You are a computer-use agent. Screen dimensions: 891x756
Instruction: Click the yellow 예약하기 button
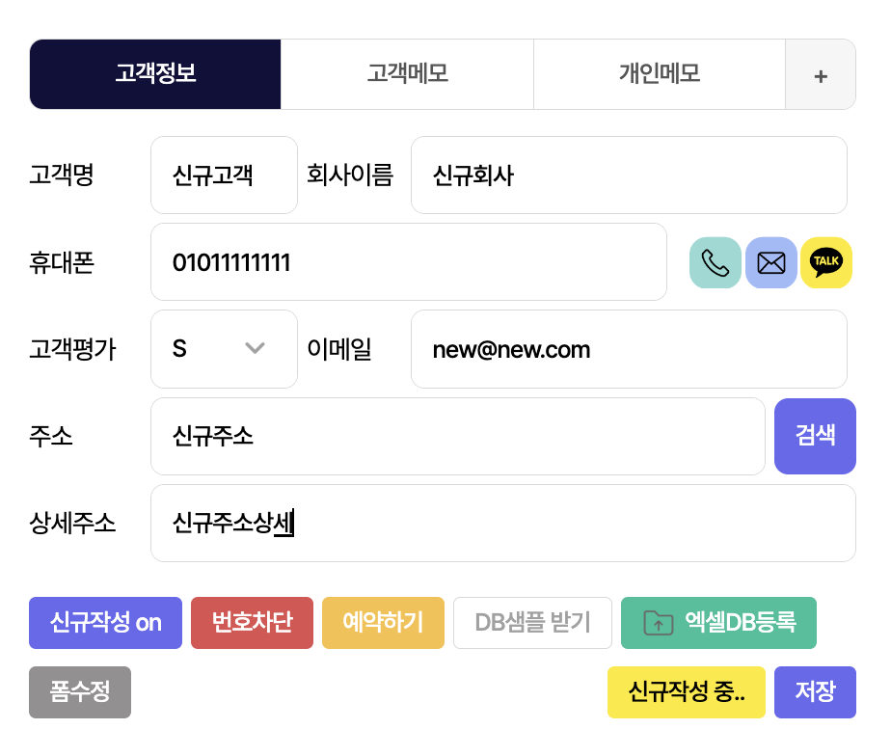[383, 623]
